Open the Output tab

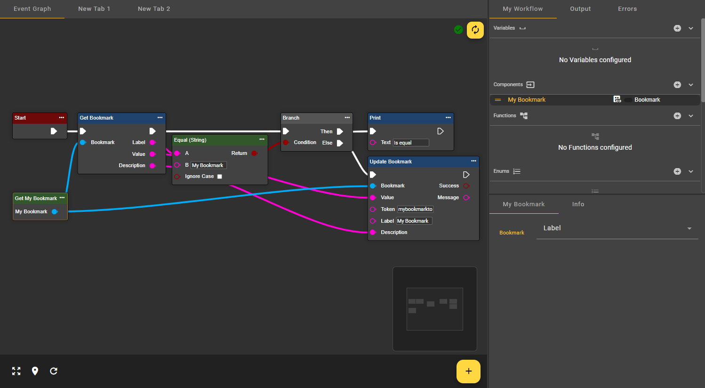click(x=580, y=9)
